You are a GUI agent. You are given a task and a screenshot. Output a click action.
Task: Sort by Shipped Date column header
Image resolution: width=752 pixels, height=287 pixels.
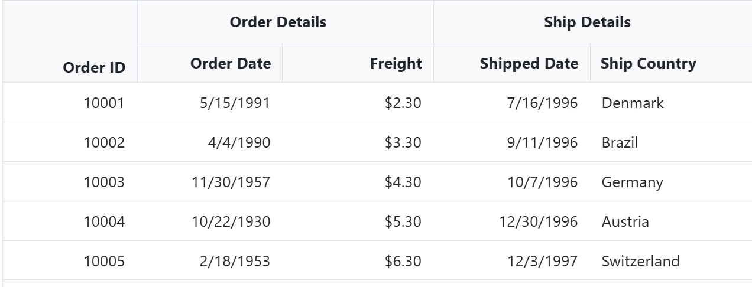pos(529,63)
